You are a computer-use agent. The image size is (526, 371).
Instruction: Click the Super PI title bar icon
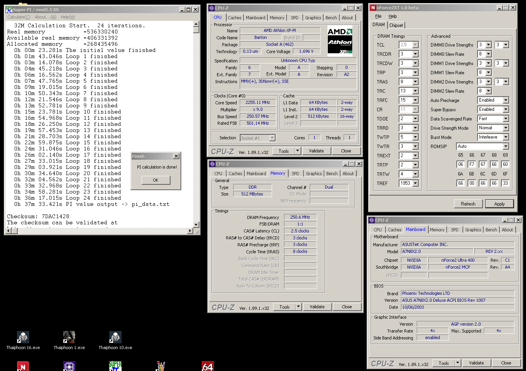9,9
